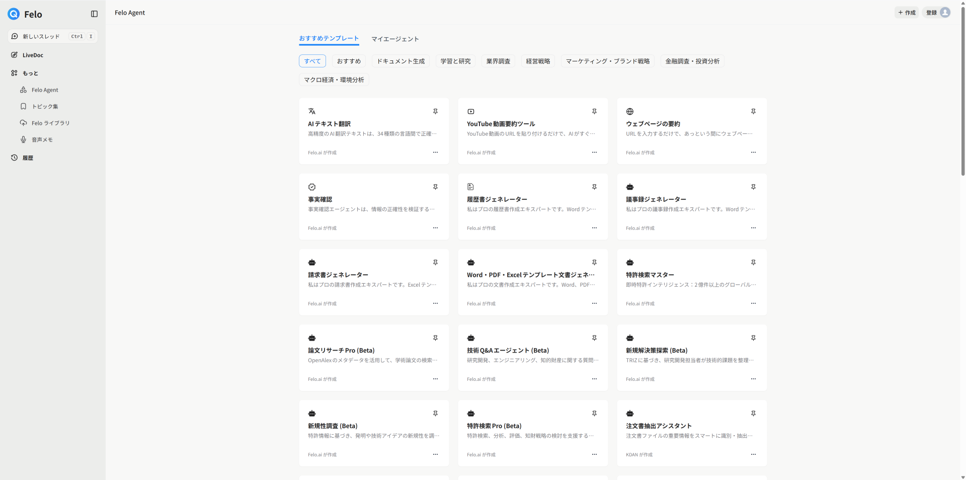Pin the 請求書ジェネレーター template
This screenshot has width=966, height=480.
435,263
